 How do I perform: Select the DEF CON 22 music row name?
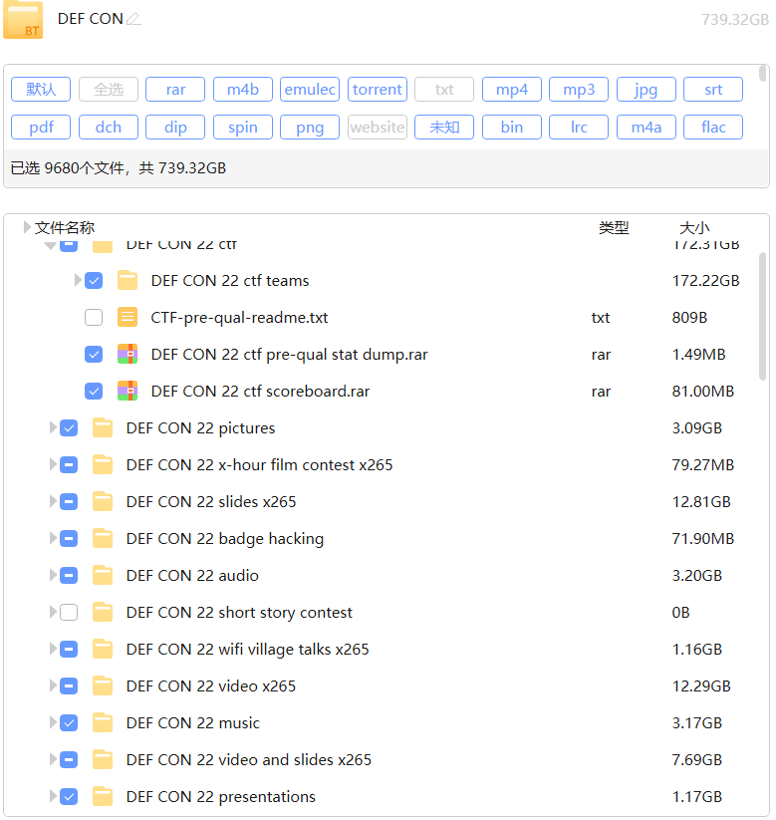click(x=193, y=722)
